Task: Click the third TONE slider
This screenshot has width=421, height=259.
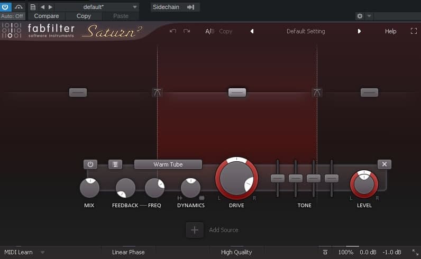Action: pos(314,178)
